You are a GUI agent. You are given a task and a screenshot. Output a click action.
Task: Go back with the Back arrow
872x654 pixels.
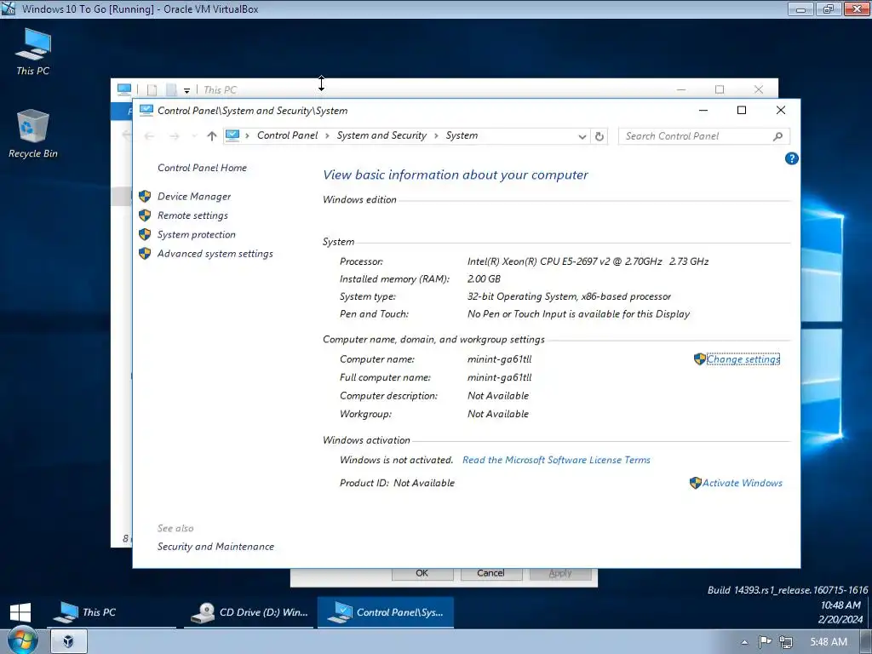(149, 136)
